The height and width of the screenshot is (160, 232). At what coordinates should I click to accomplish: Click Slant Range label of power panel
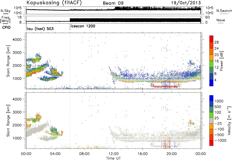click(x=8, y=61)
